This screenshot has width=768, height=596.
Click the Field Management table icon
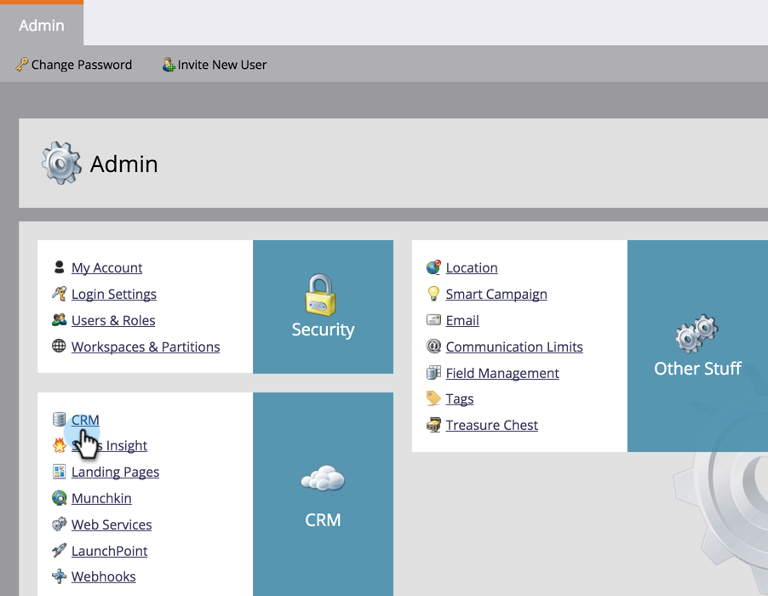pos(433,373)
